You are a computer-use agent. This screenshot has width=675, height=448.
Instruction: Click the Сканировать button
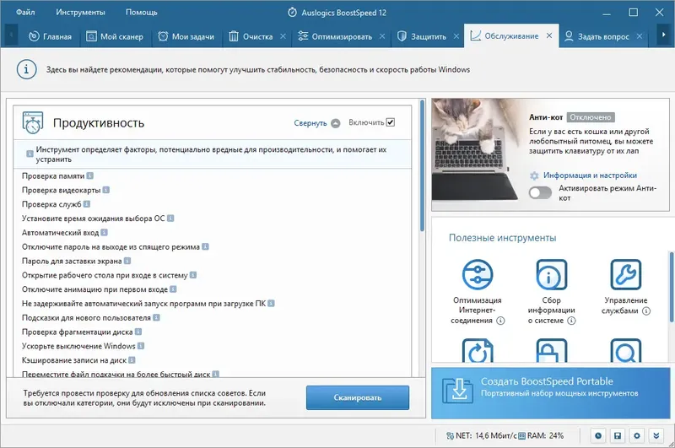[x=357, y=397]
